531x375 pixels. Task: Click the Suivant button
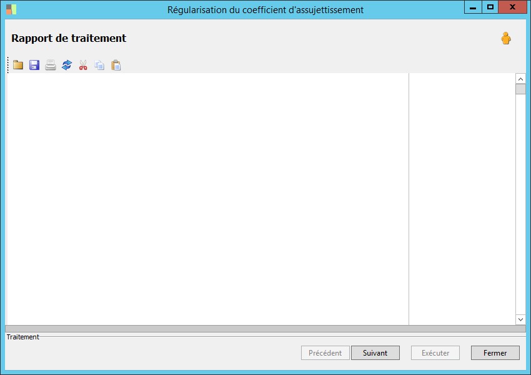click(375, 353)
